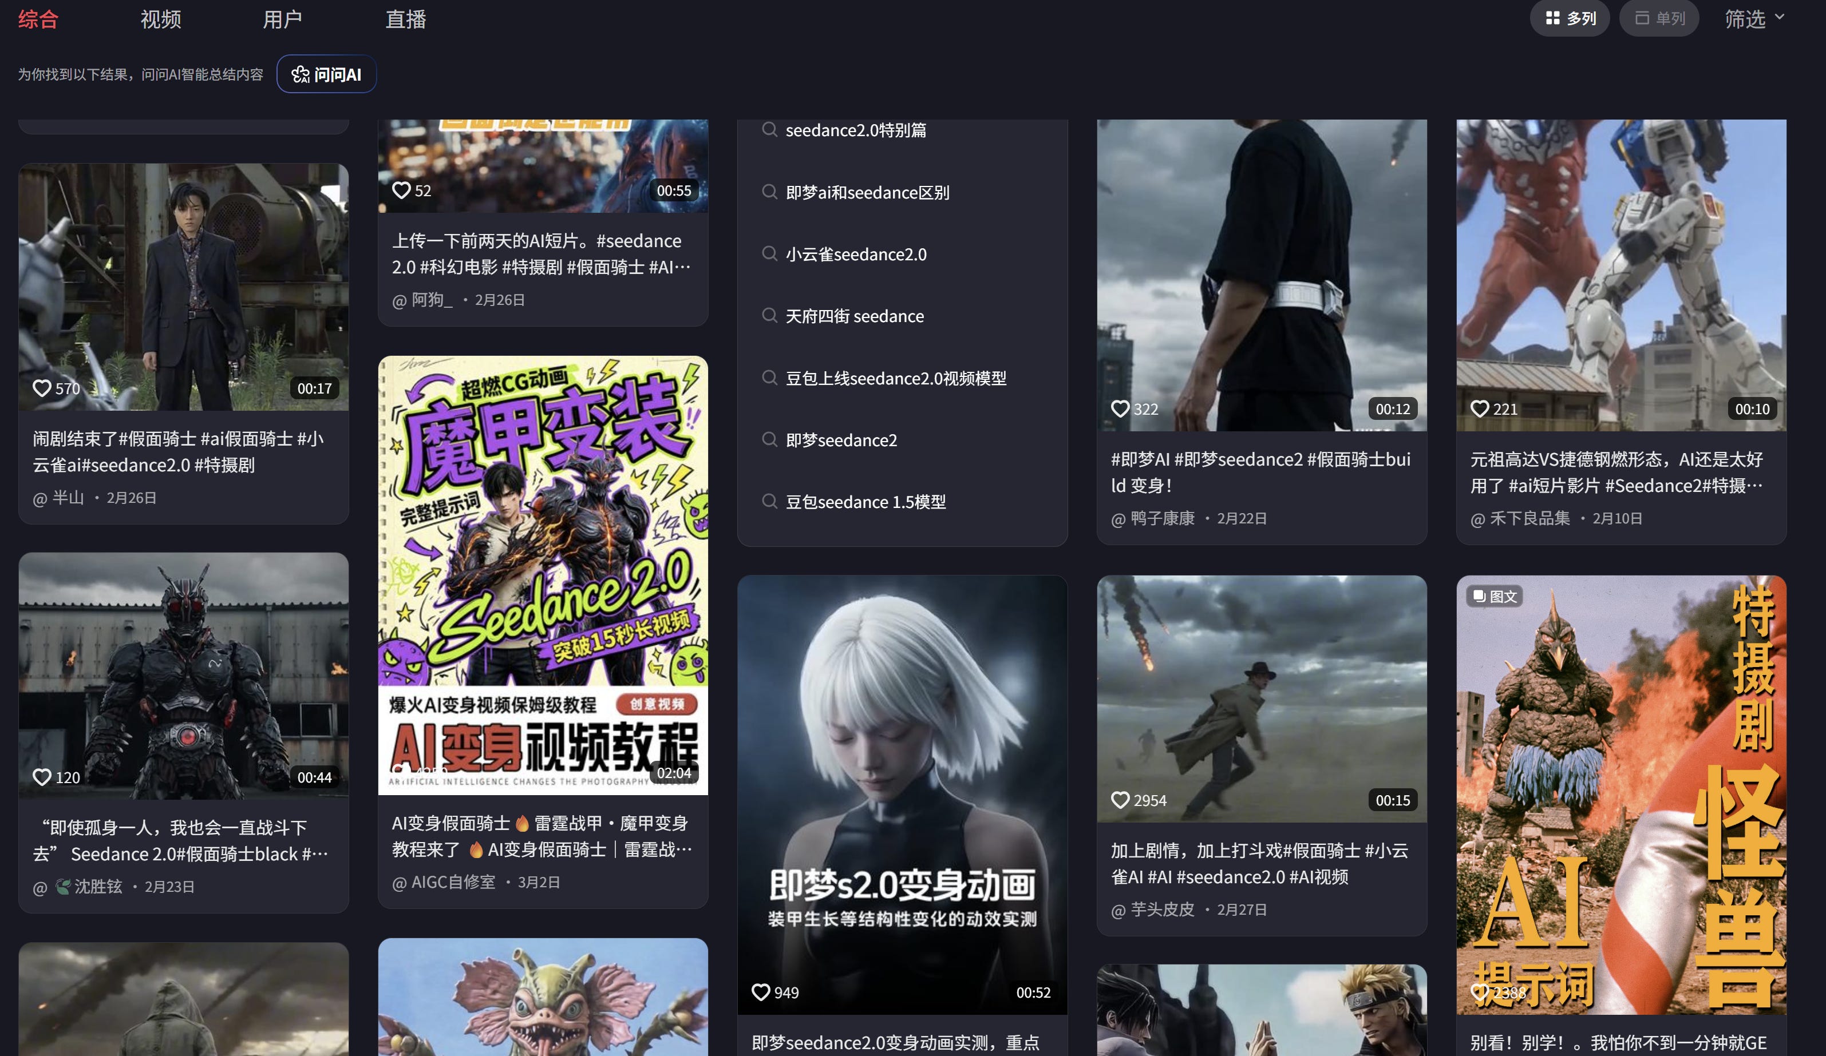The height and width of the screenshot is (1056, 1826).
Task: Open the 魔甲变装 Seedance 2.0 poster thumbnail
Action: click(543, 575)
